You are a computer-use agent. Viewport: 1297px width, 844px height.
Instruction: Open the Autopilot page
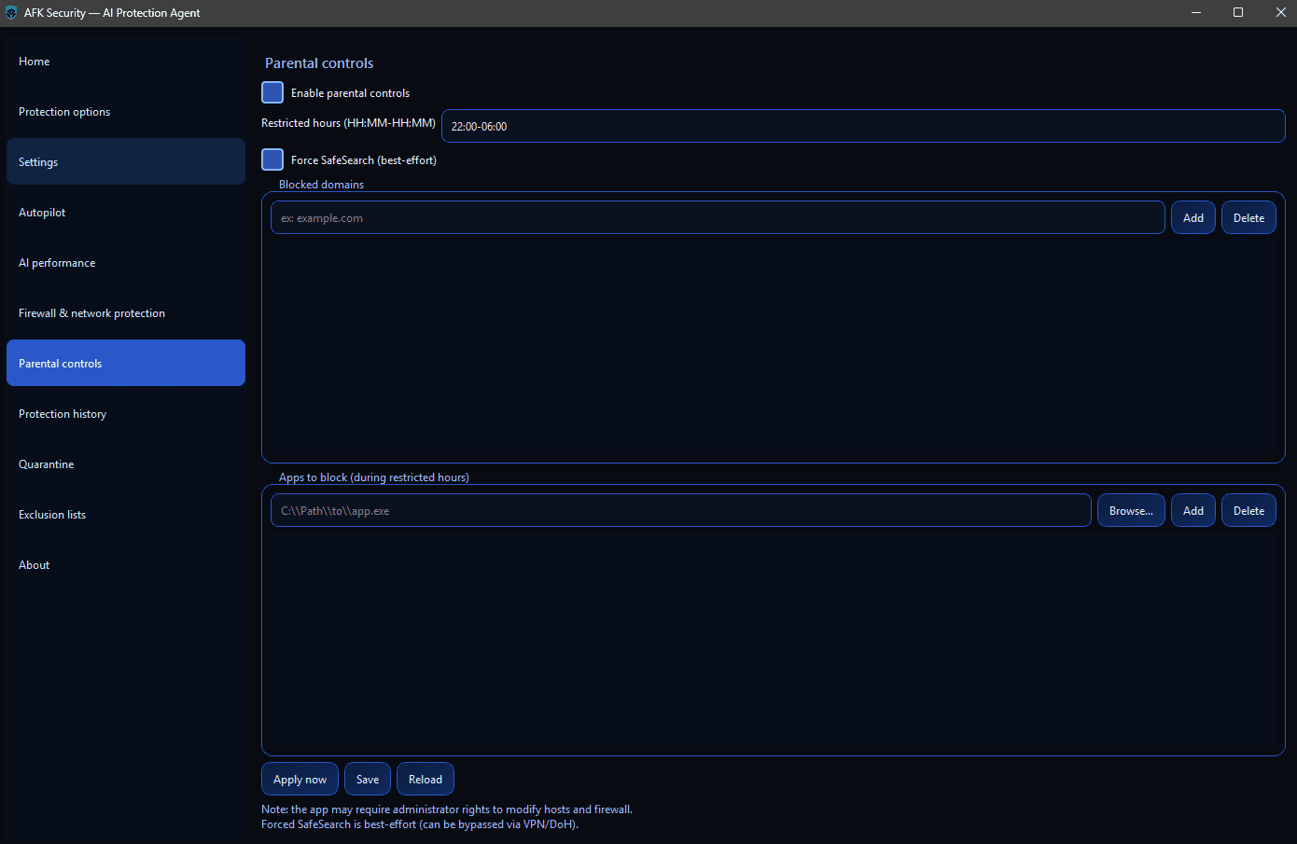click(x=42, y=212)
